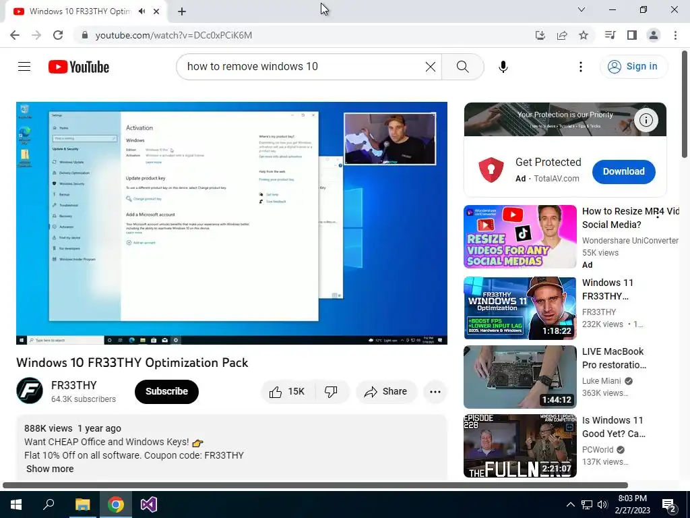Install app via address bar download icon

(540, 35)
